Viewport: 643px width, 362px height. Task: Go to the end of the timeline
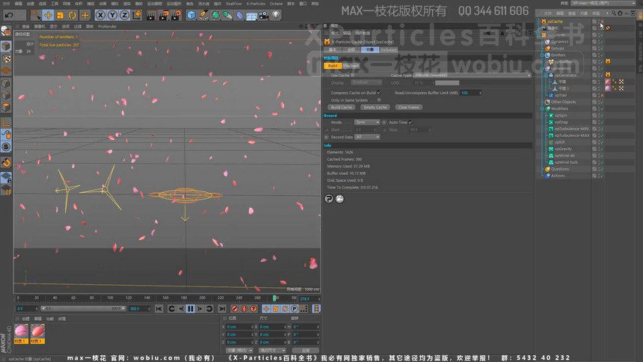pos(222,309)
